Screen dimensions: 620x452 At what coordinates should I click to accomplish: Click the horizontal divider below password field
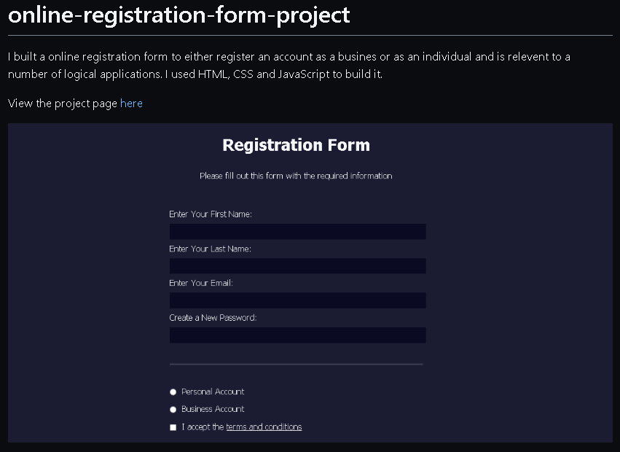pyautogui.click(x=296, y=364)
